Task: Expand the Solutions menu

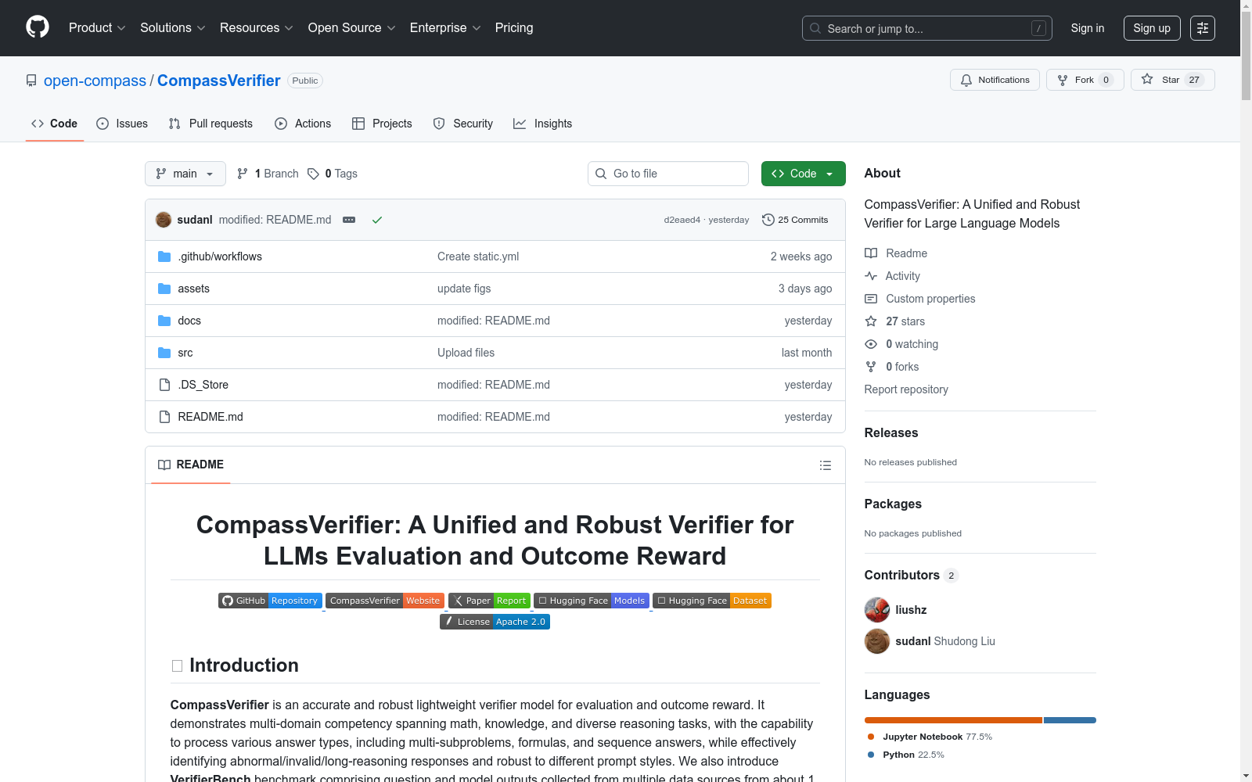Action: coord(172,28)
